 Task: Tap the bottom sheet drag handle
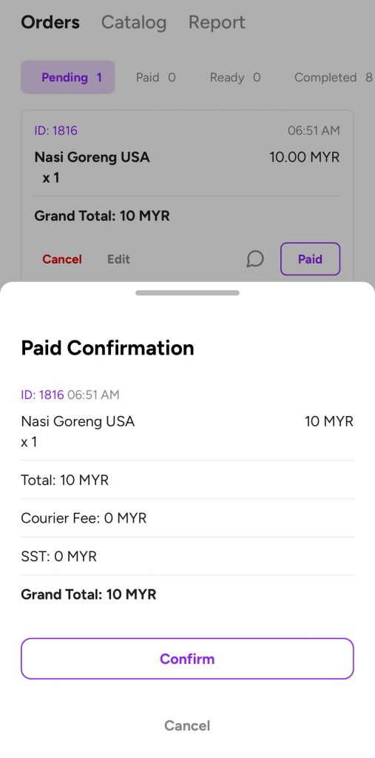[188, 292]
